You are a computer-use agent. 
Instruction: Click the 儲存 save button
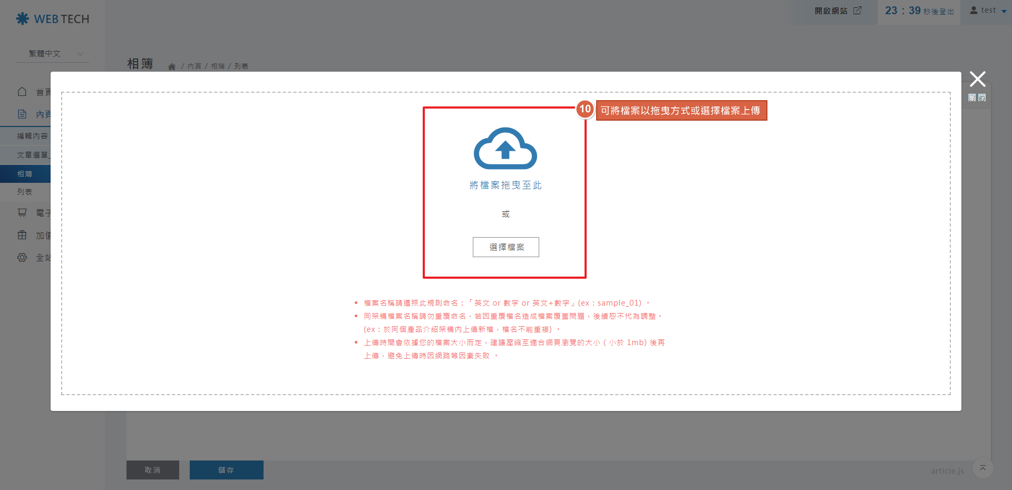(x=226, y=470)
